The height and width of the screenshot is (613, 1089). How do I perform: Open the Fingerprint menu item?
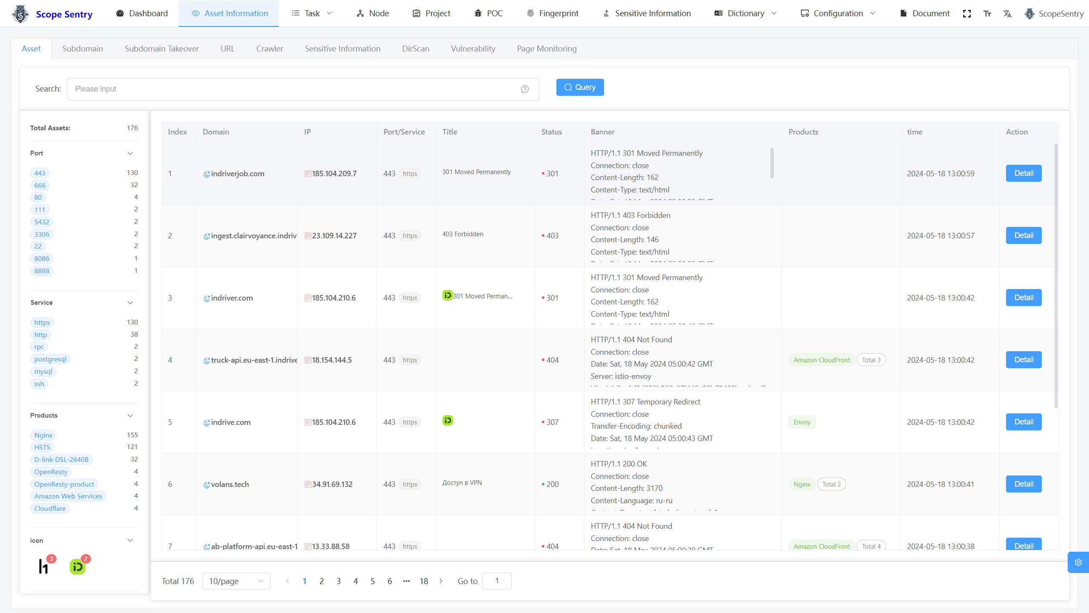pyautogui.click(x=553, y=14)
